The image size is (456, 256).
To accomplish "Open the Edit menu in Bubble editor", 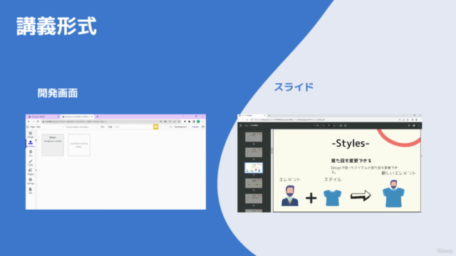I will point(103,127).
